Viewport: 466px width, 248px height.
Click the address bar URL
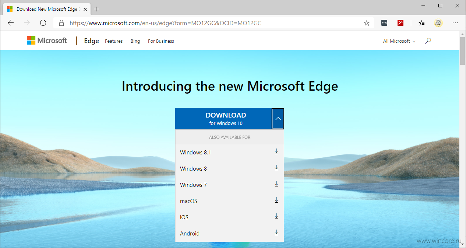click(165, 23)
